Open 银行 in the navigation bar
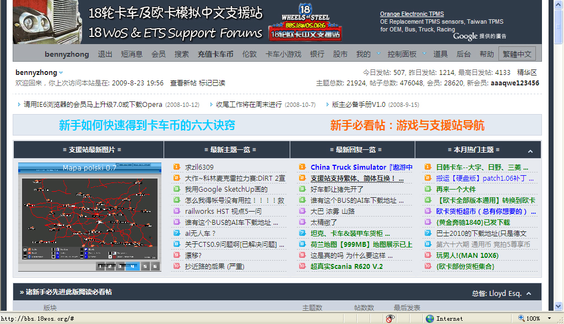The height and width of the screenshot is (324, 564). pyautogui.click(x=317, y=54)
